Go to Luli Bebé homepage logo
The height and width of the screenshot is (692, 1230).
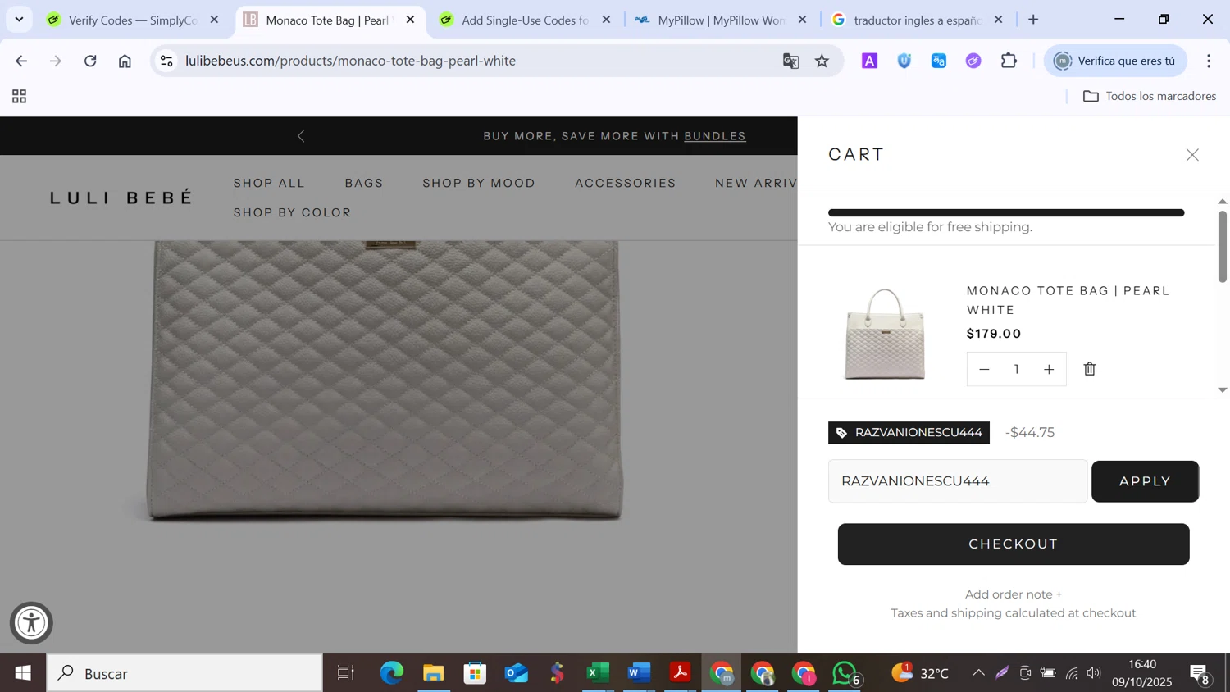pos(121,198)
